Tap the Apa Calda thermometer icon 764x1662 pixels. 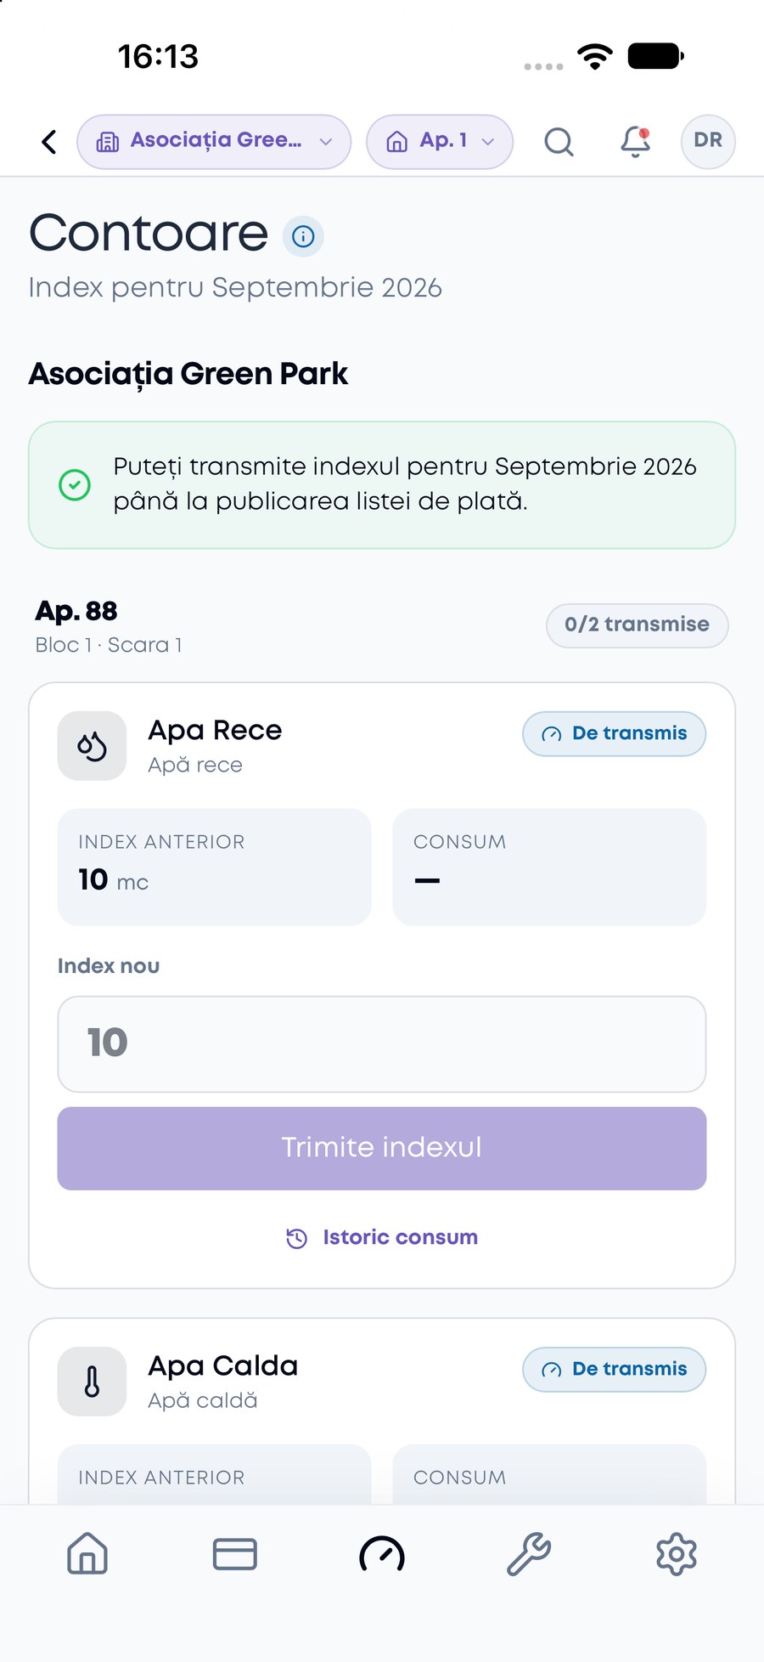tap(92, 1382)
